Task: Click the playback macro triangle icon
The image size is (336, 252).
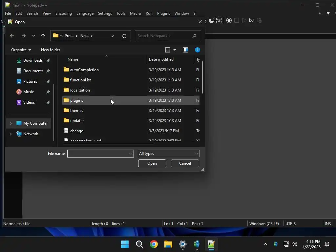Action: (244, 20)
